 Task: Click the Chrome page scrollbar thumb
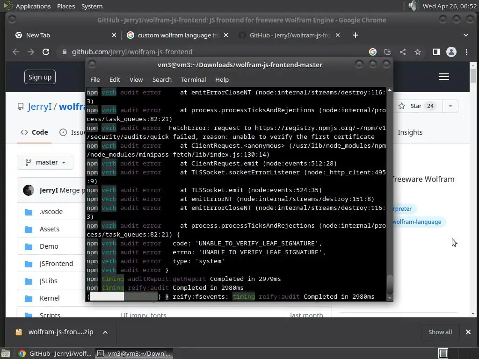click(473, 75)
